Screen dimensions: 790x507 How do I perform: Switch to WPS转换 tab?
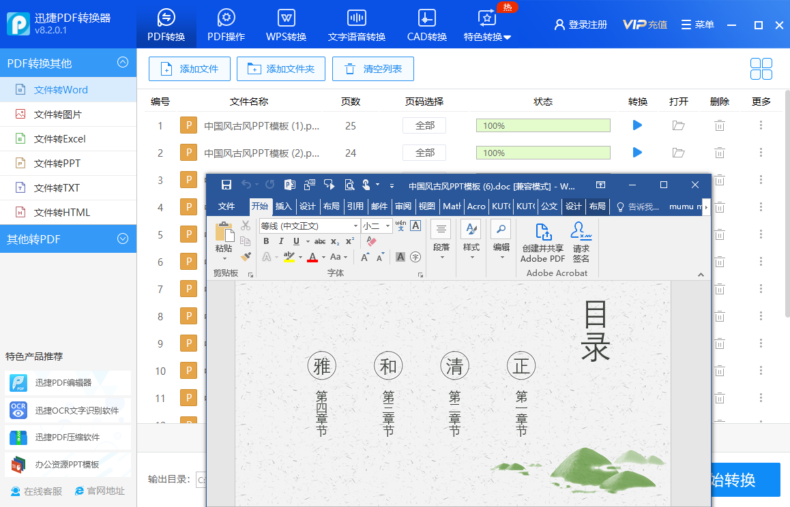click(x=286, y=25)
